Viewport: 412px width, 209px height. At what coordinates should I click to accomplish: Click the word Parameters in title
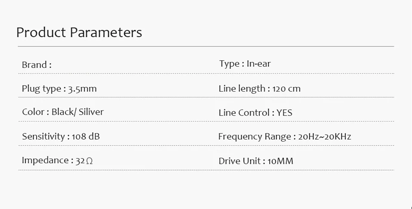106,33
